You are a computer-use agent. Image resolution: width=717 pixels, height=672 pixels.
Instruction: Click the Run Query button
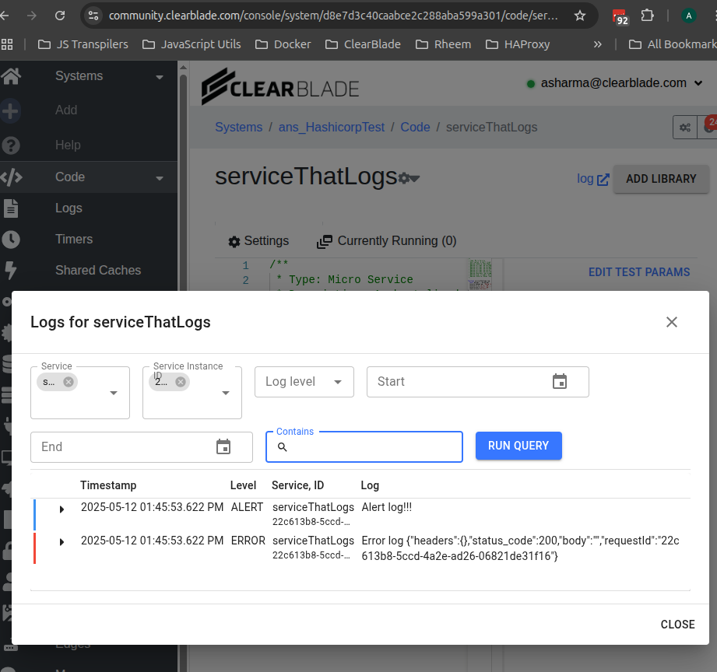click(518, 446)
